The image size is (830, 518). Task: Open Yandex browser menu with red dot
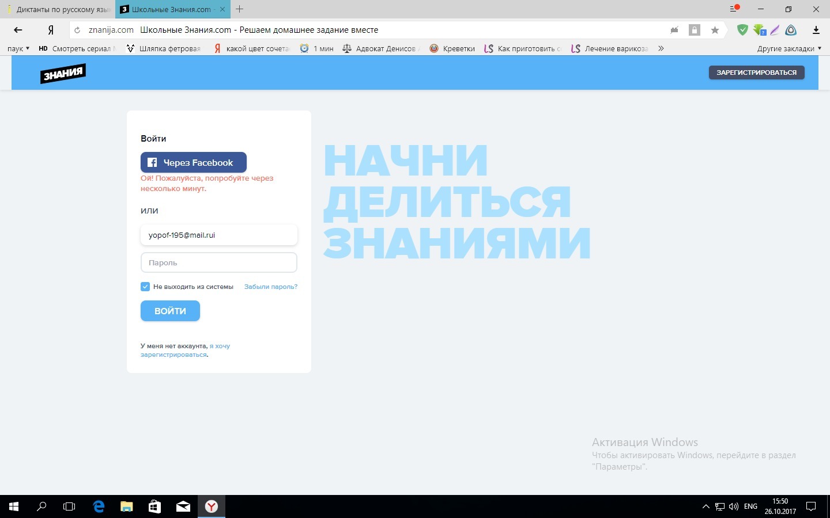pyautogui.click(x=734, y=9)
